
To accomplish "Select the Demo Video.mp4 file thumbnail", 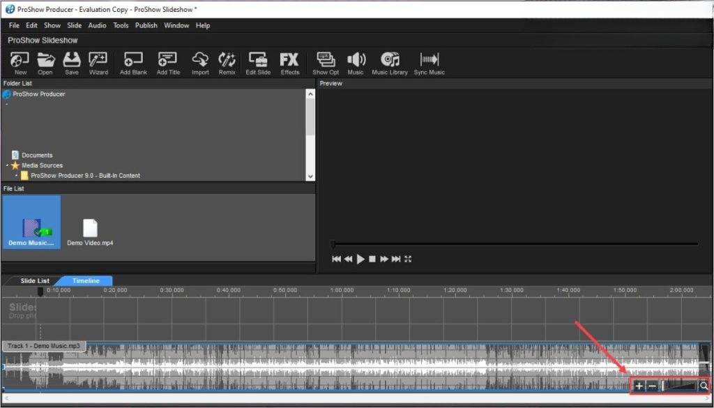I will coord(90,229).
